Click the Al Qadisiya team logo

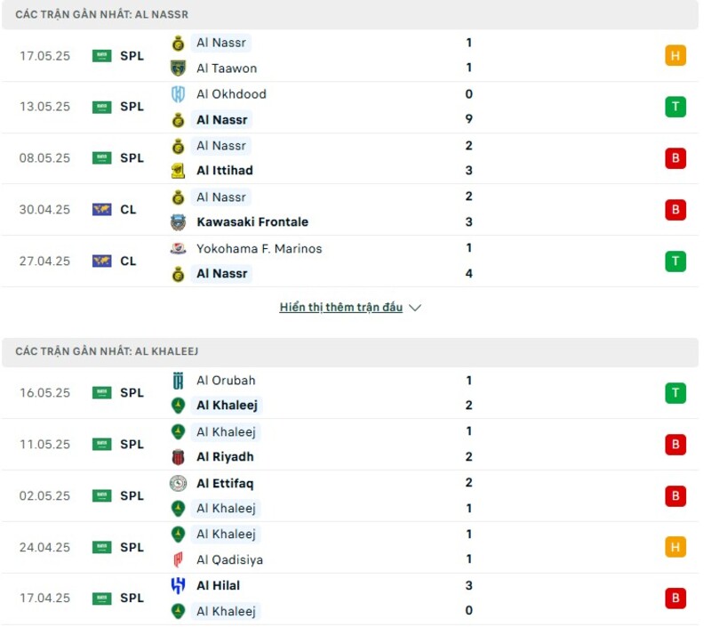pyautogui.click(x=178, y=560)
